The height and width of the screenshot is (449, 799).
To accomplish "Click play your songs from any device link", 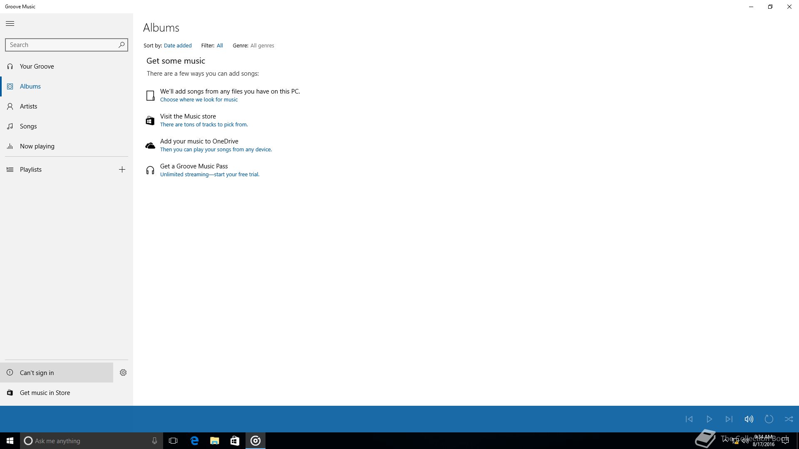I will click(216, 149).
